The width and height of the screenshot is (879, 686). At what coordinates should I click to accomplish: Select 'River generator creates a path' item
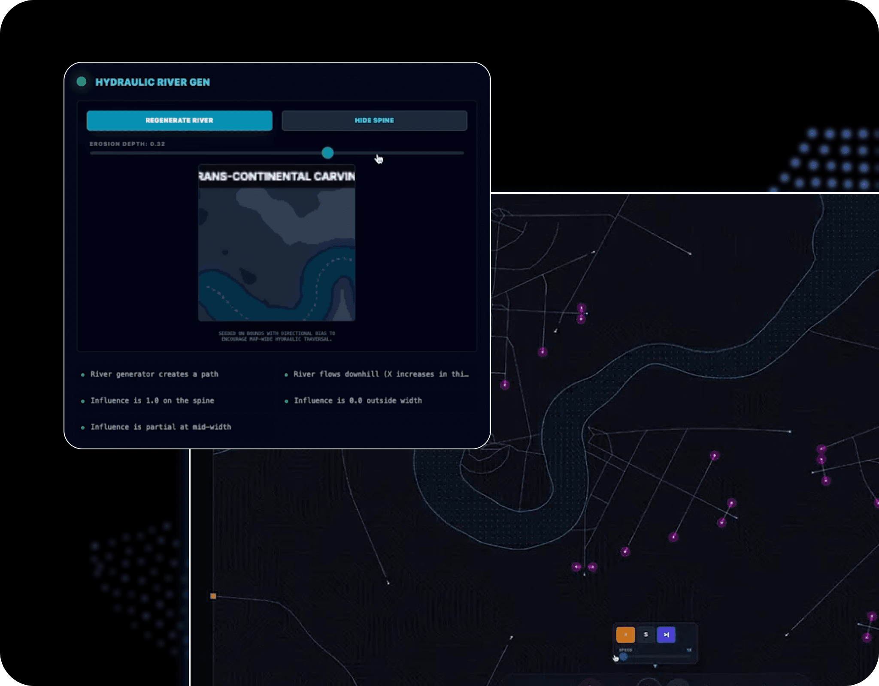pos(154,374)
